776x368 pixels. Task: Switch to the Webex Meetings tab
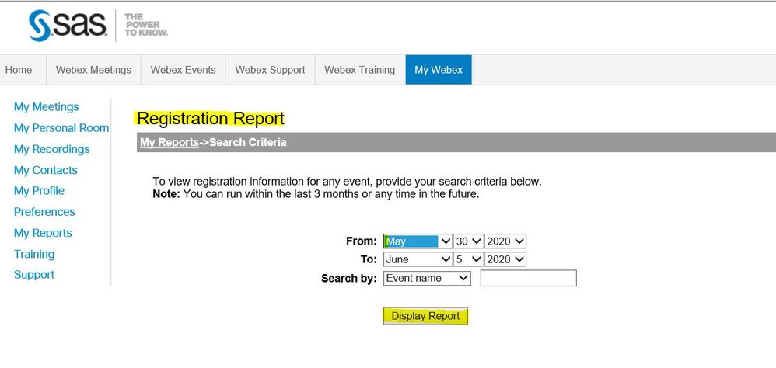coord(93,70)
